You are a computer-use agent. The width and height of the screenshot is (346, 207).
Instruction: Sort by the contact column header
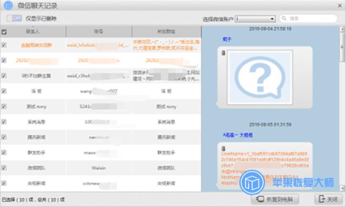[33, 31]
